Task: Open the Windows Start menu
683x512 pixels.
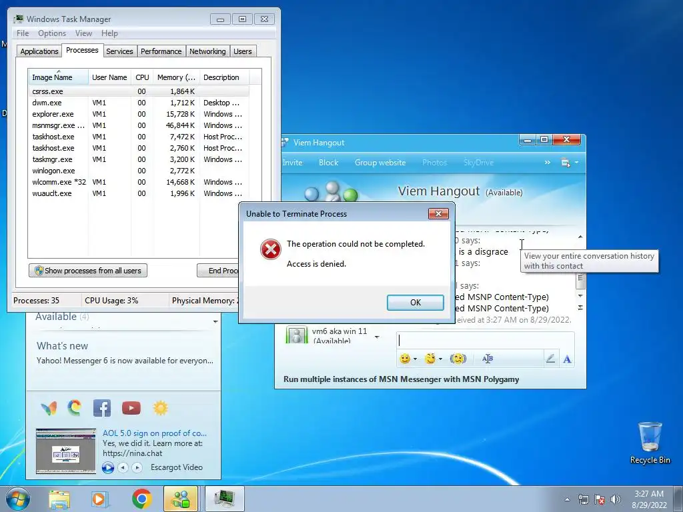Action: pos(17,499)
